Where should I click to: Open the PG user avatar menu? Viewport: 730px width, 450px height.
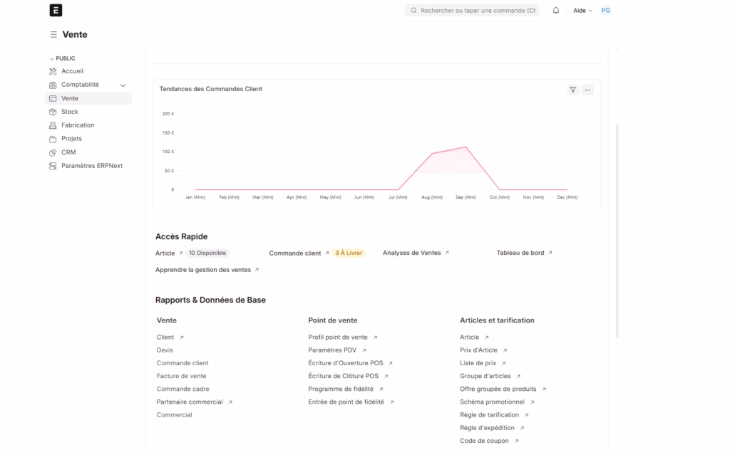(605, 10)
